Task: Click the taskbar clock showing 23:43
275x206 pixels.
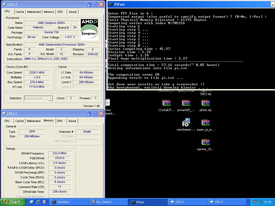Action: pos(267,202)
